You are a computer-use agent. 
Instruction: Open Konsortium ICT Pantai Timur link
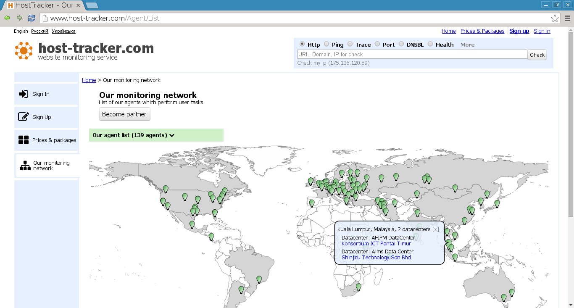[377, 244]
